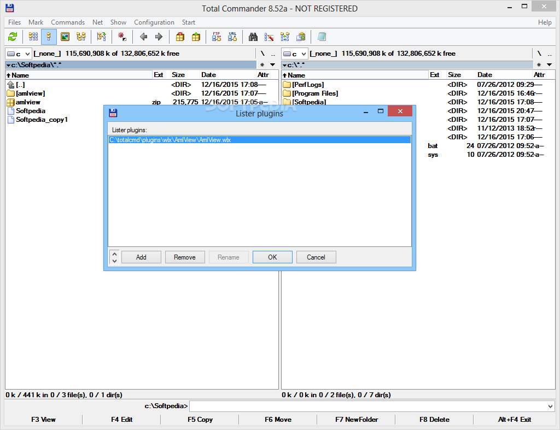560x430 pixels.
Task: Open right panel favorites asterisk button
Action: 539,65
